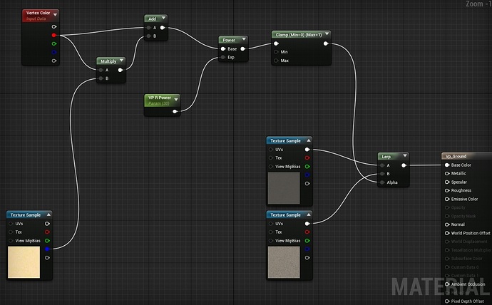492x305 pixels.
Task: Click blue output pin of cream-thumbnail Texture Sample
Action: click(47, 249)
